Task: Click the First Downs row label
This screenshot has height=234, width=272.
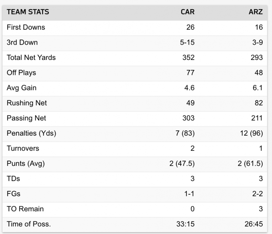Action: pos(26,27)
